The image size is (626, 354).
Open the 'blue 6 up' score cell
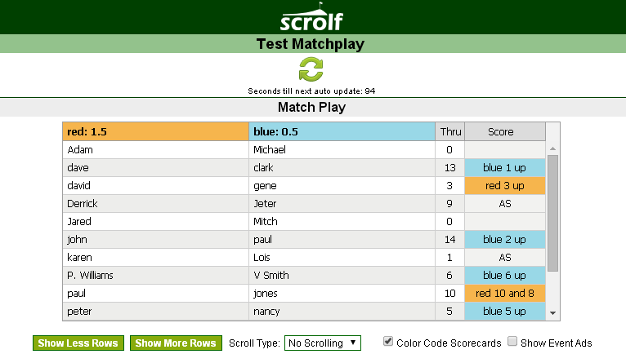(x=505, y=276)
